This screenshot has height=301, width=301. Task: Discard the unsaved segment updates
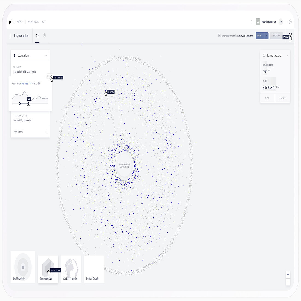pos(276,36)
